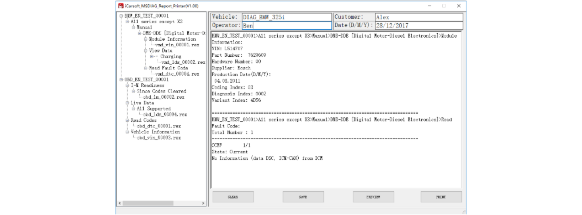Viewport: 582px width, 215px height.
Task: Select the I-M Readiness tree label
Action: click(147, 85)
